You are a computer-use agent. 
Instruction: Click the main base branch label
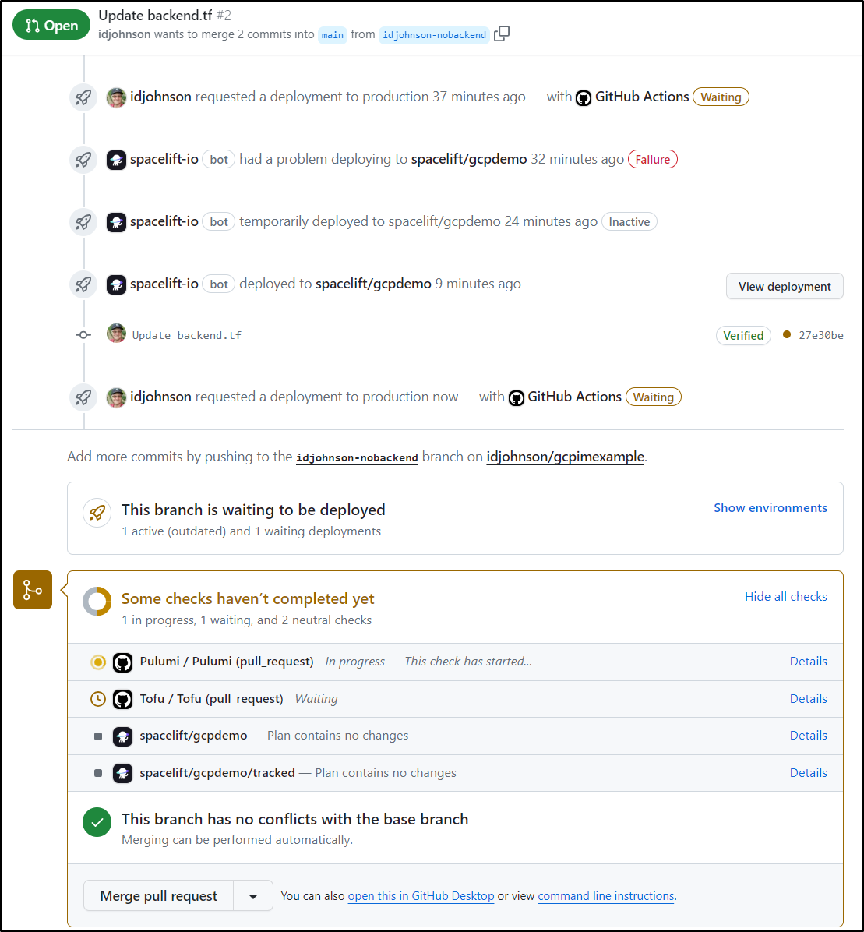tap(332, 35)
